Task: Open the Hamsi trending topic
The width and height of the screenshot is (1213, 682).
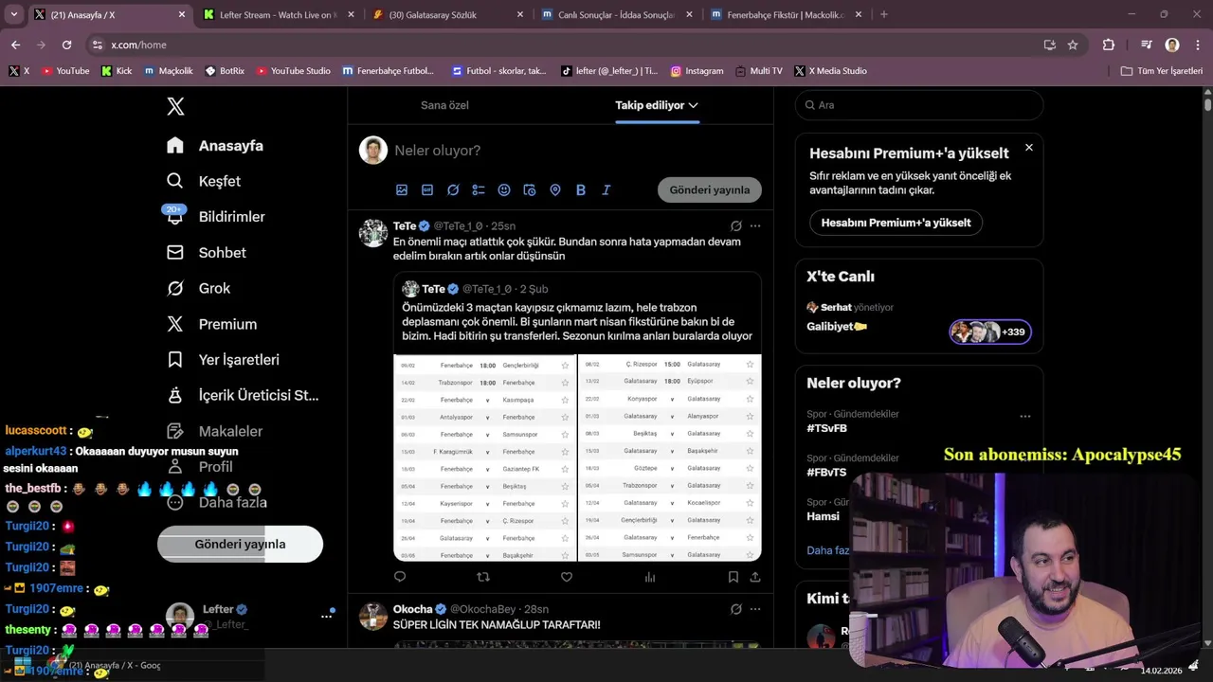Action: [x=823, y=516]
